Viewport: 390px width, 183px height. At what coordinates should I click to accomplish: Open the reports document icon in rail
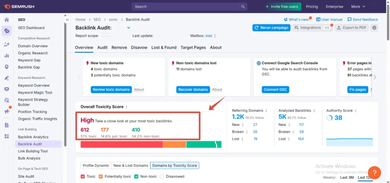[x=7, y=125]
